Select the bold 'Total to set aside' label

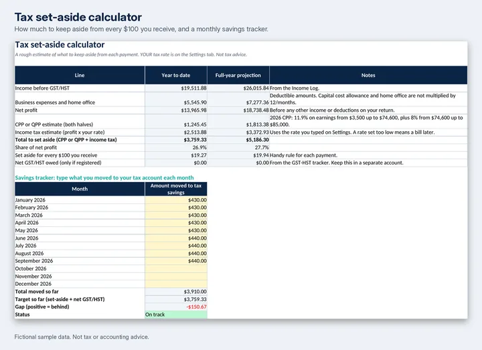pos(66,140)
